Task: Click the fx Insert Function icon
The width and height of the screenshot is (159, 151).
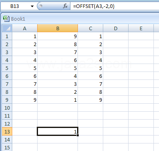Action: (65, 6)
